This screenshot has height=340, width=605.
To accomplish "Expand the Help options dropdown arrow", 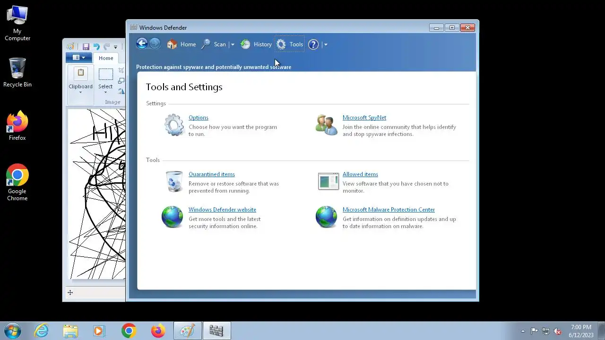I will pos(325,44).
